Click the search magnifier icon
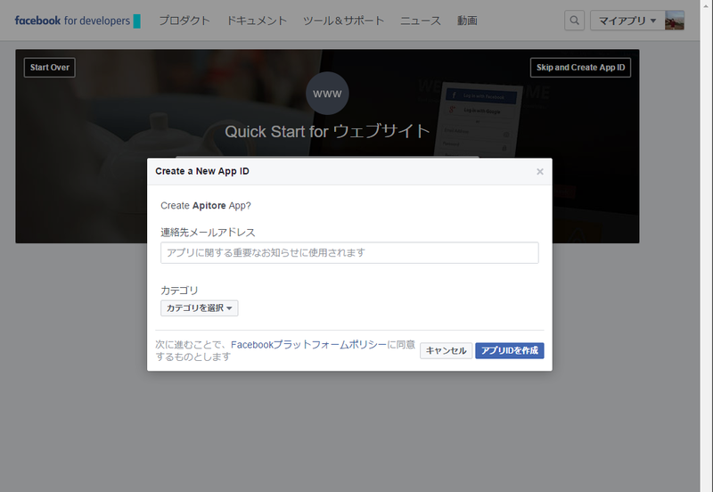This screenshot has width=713, height=492. coord(574,20)
